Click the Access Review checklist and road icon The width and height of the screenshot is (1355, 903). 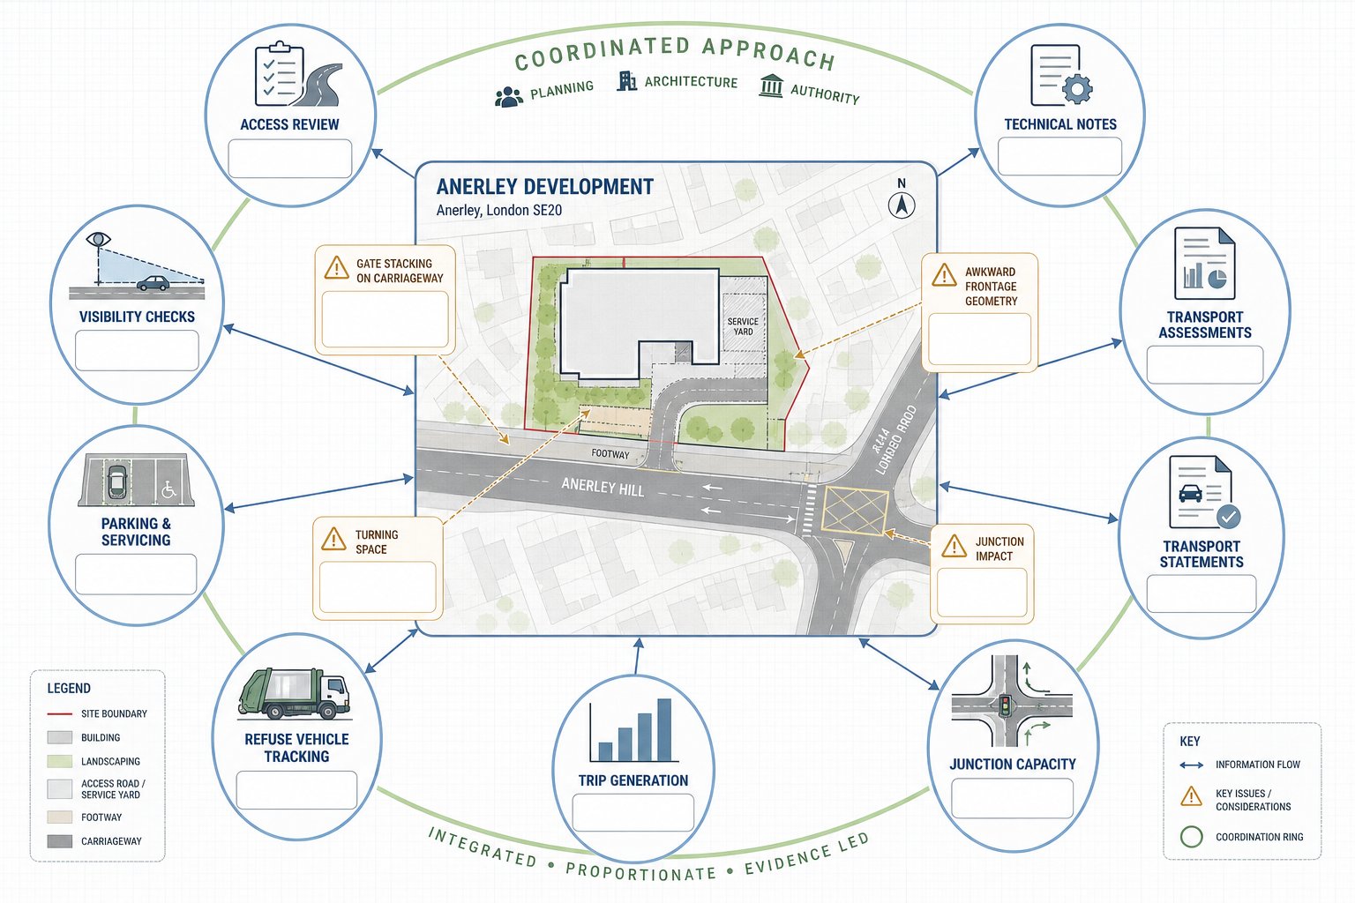[297, 74]
